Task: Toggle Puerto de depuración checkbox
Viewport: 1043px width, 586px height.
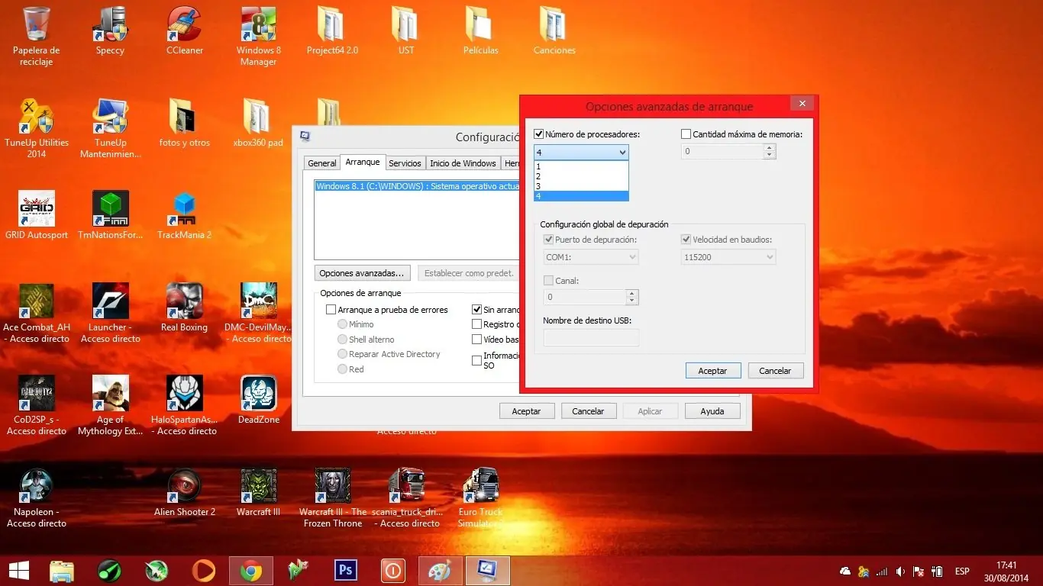Action: (x=548, y=240)
